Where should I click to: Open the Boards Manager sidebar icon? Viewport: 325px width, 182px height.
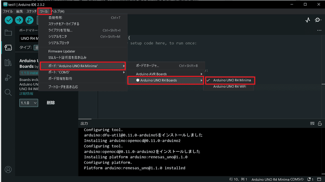(x=8, y=48)
